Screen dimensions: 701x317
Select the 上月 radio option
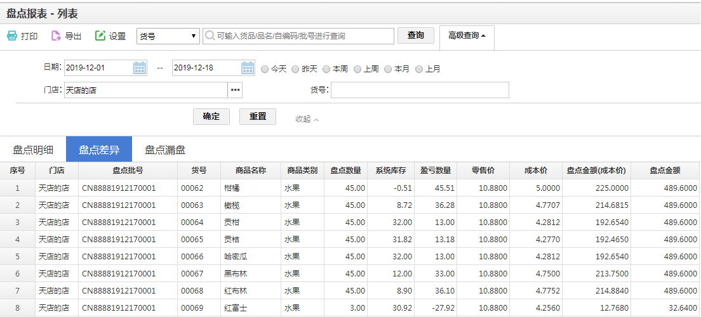pos(419,69)
